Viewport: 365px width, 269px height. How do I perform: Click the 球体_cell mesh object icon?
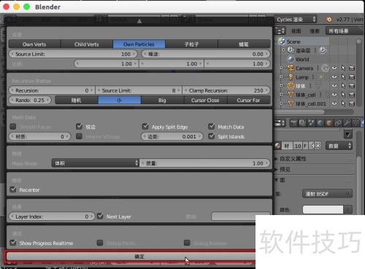pyautogui.click(x=291, y=95)
